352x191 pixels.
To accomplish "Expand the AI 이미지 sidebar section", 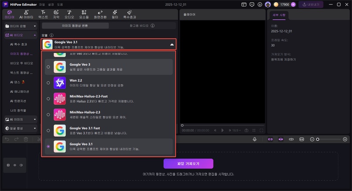I will point(20,119).
